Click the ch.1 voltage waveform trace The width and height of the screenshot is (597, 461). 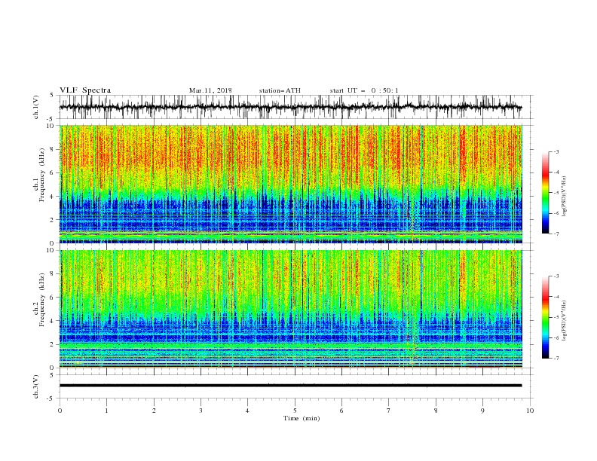click(290, 107)
